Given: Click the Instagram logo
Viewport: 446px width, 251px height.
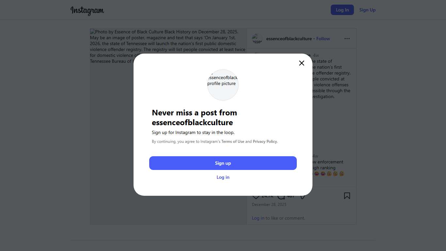Looking at the screenshot, I should point(87,10).
